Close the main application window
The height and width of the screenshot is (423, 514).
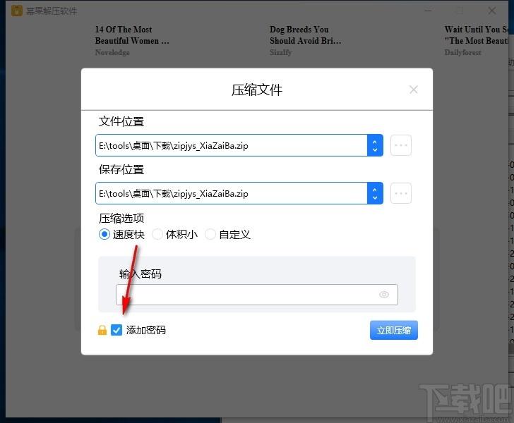click(491, 11)
